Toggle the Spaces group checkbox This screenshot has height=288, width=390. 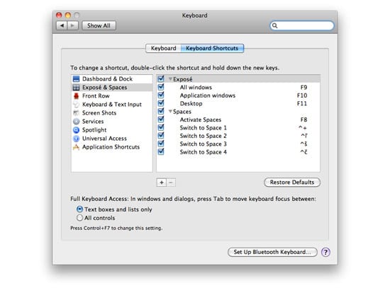(x=161, y=111)
